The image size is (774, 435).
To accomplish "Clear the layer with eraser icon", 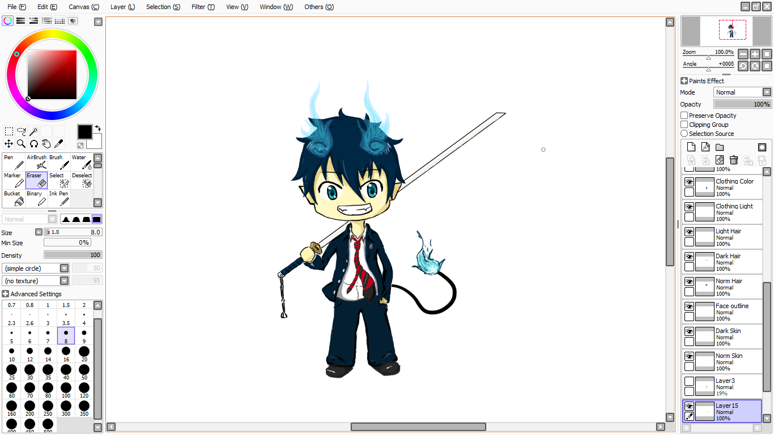I will pos(720,160).
